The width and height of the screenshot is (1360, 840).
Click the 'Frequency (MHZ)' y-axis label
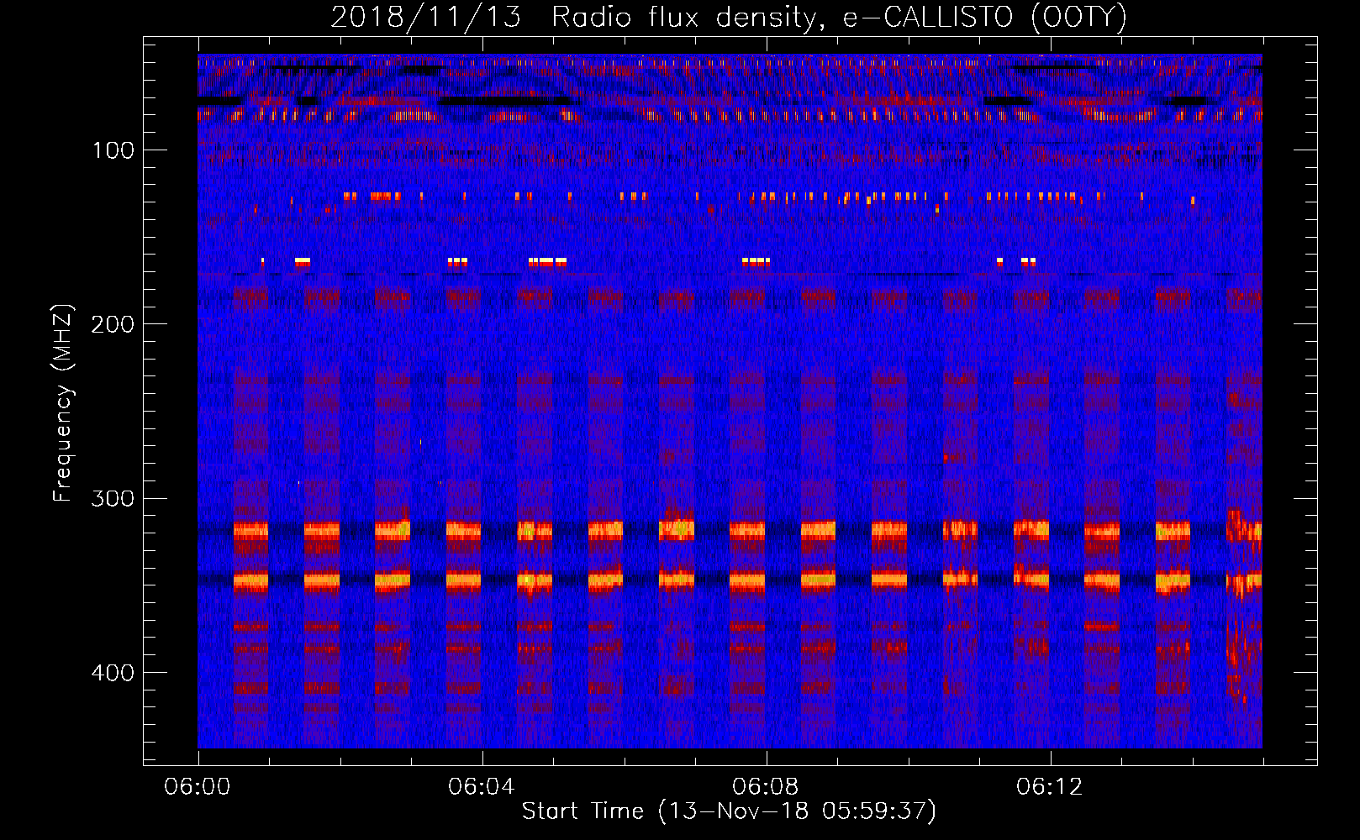pyautogui.click(x=63, y=402)
